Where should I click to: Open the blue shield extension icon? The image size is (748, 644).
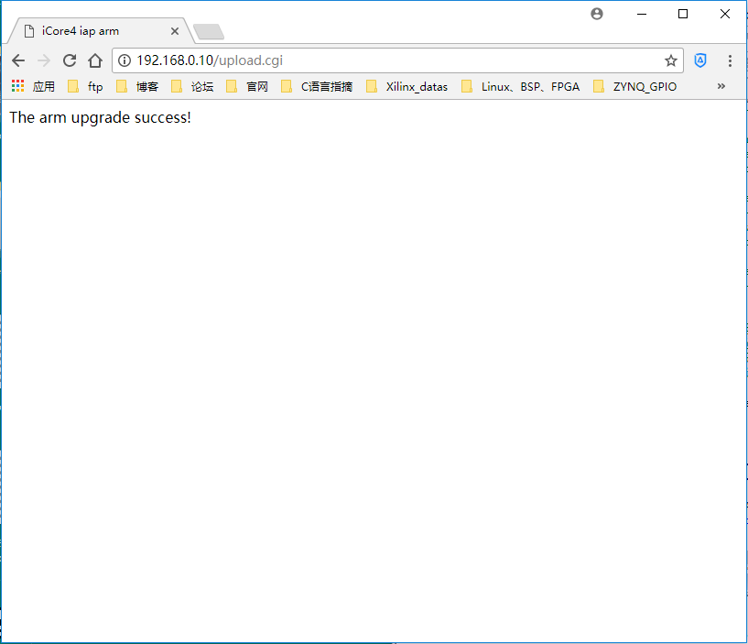(700, 60)
